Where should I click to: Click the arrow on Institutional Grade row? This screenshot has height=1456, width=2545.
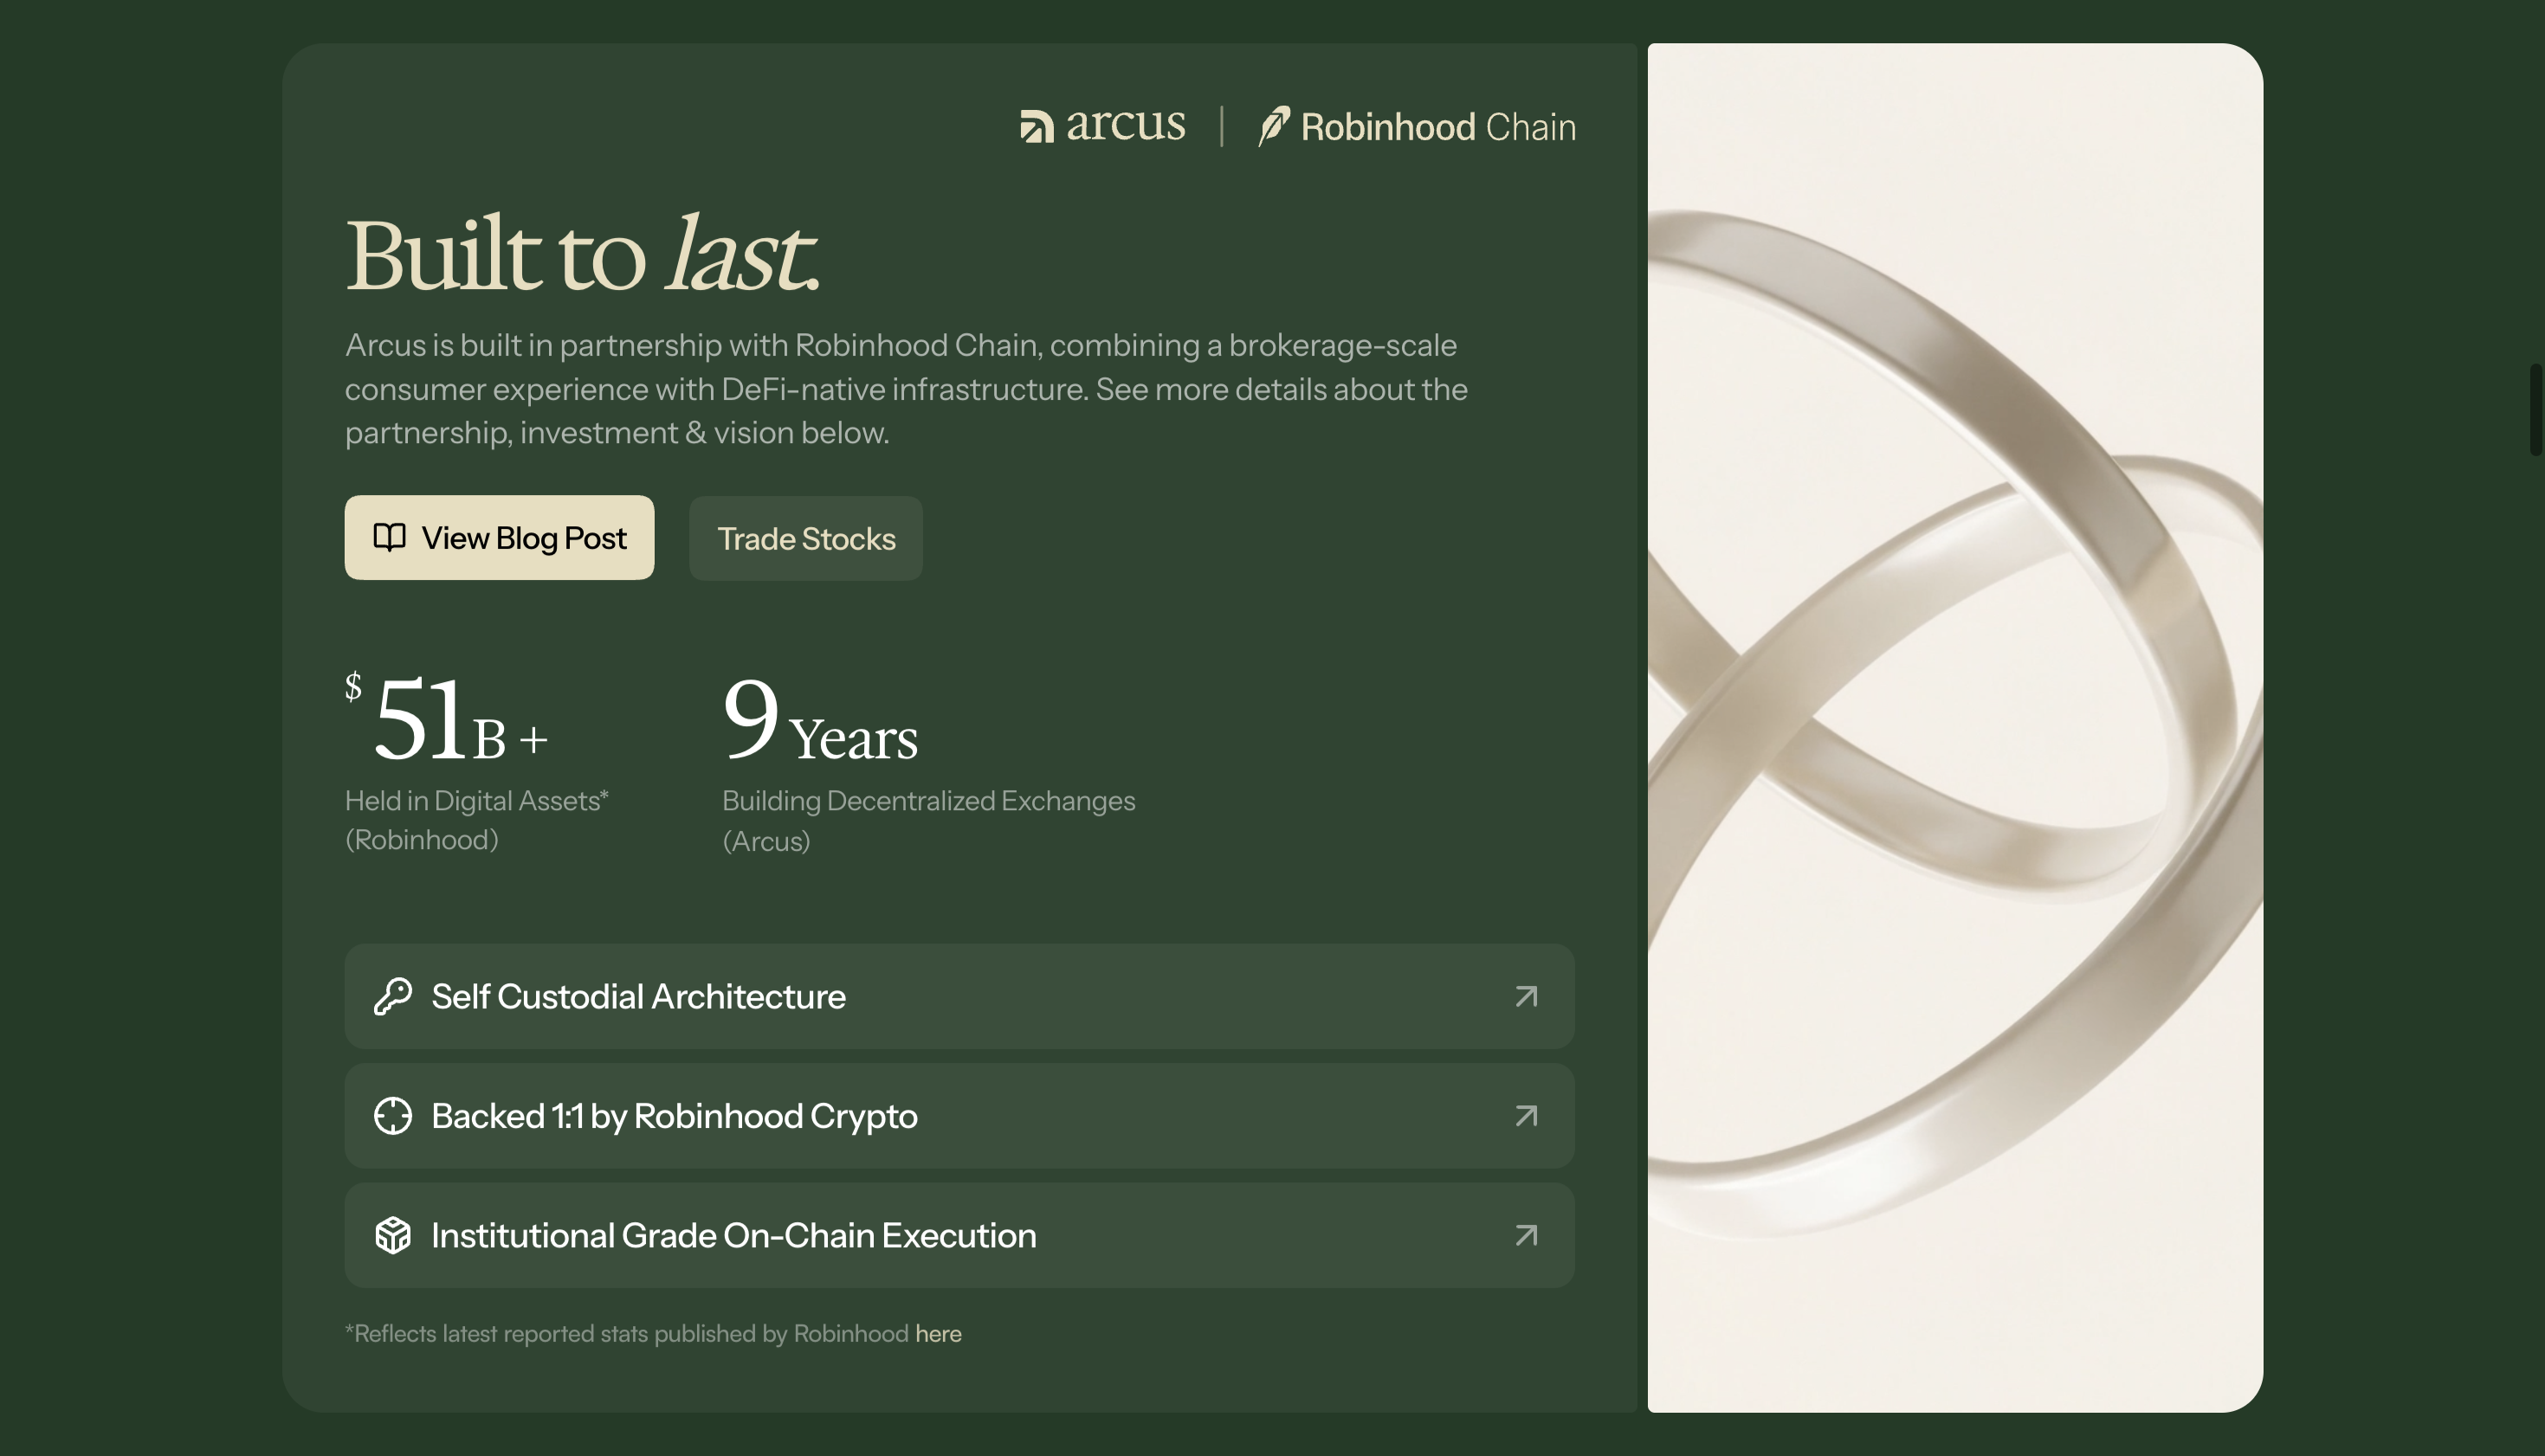click(x=1527, y=1236)
